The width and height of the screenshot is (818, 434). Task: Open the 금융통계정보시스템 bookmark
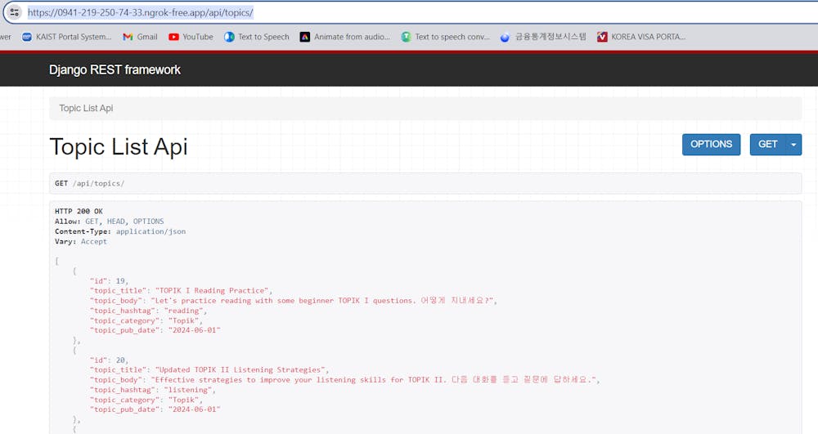543,37
